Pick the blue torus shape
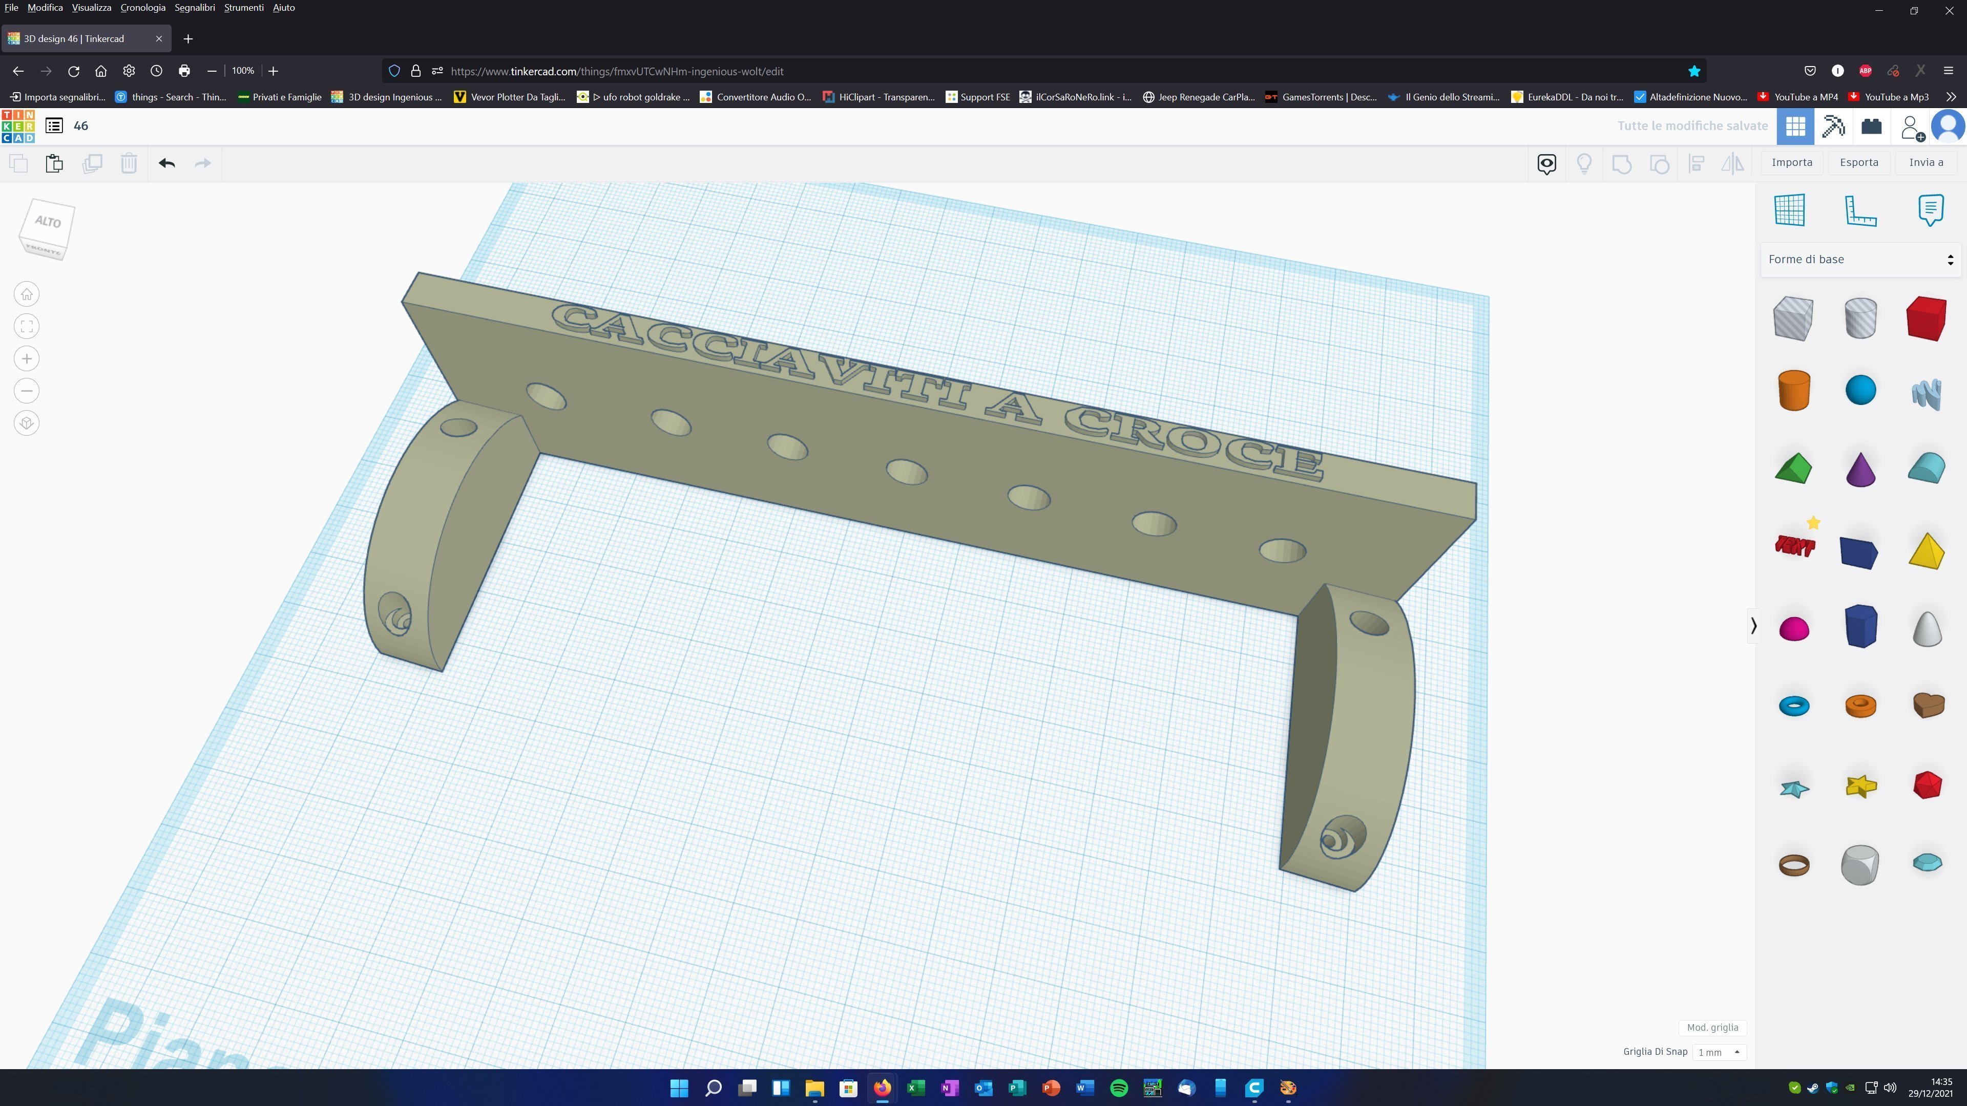The image size is (1967, 1106). click(1794, 706)
